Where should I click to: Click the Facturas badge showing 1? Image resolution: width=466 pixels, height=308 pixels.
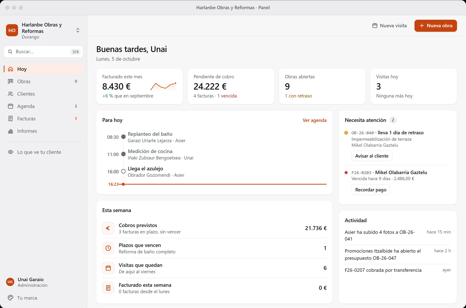click(x=76, y=118)
